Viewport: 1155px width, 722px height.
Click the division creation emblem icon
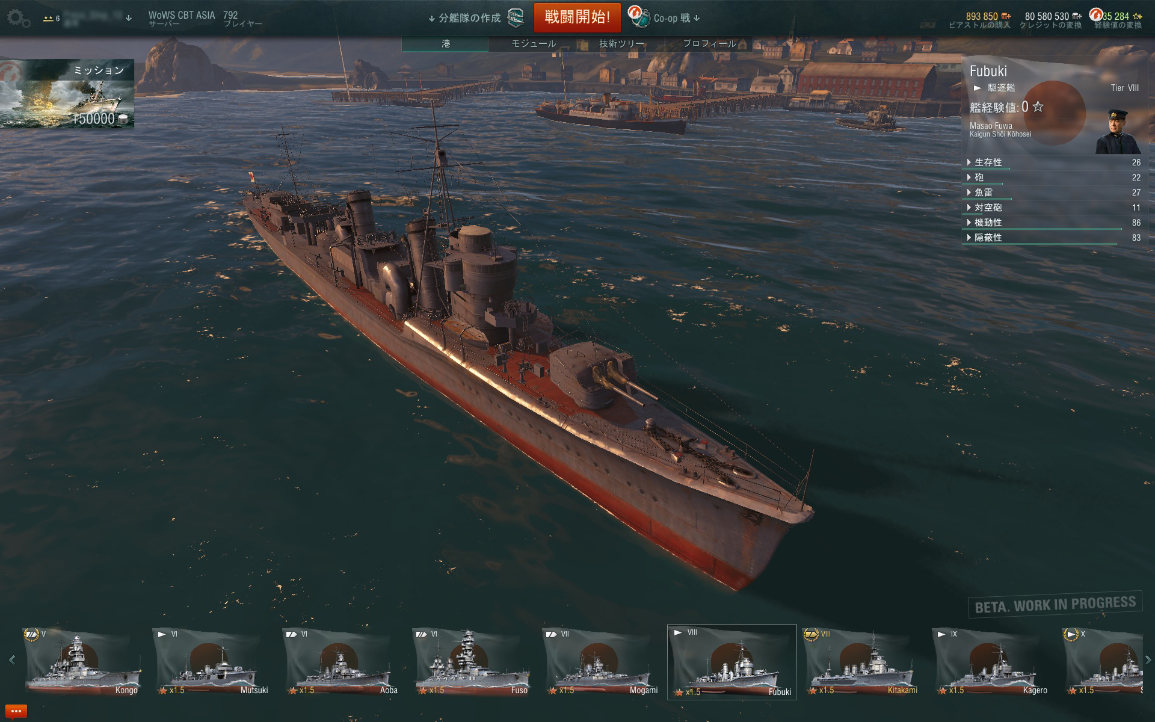coord(516,18)
